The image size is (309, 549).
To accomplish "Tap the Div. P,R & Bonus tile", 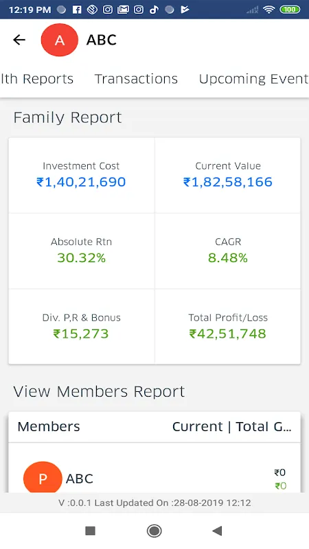I will 81,327.
